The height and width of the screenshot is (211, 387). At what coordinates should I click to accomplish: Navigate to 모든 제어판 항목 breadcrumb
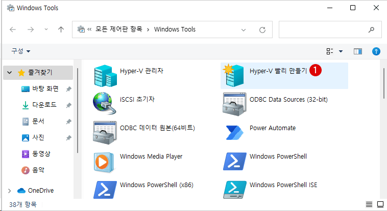point(119,29)
